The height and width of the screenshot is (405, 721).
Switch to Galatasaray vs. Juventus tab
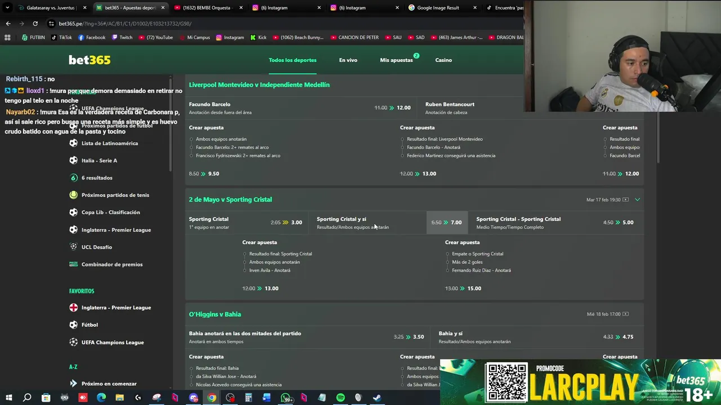point(52,8)
